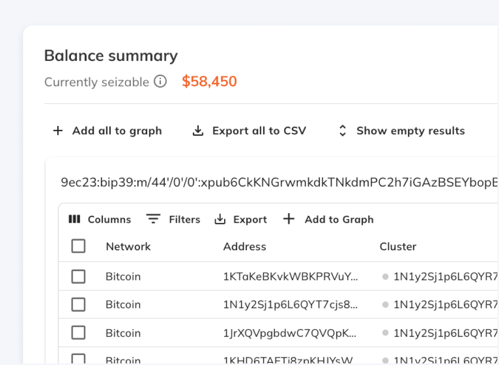Open the Filters menu
499x365 pixels.
184,220
